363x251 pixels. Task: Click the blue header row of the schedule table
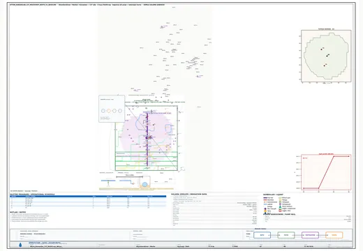tap(88, 197)
